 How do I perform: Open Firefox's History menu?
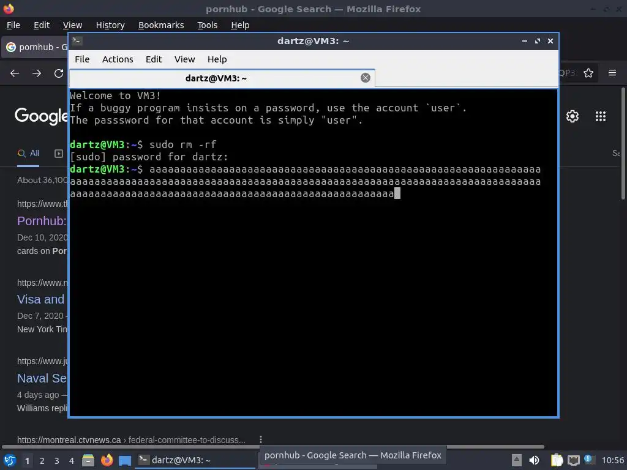point(110,25)
